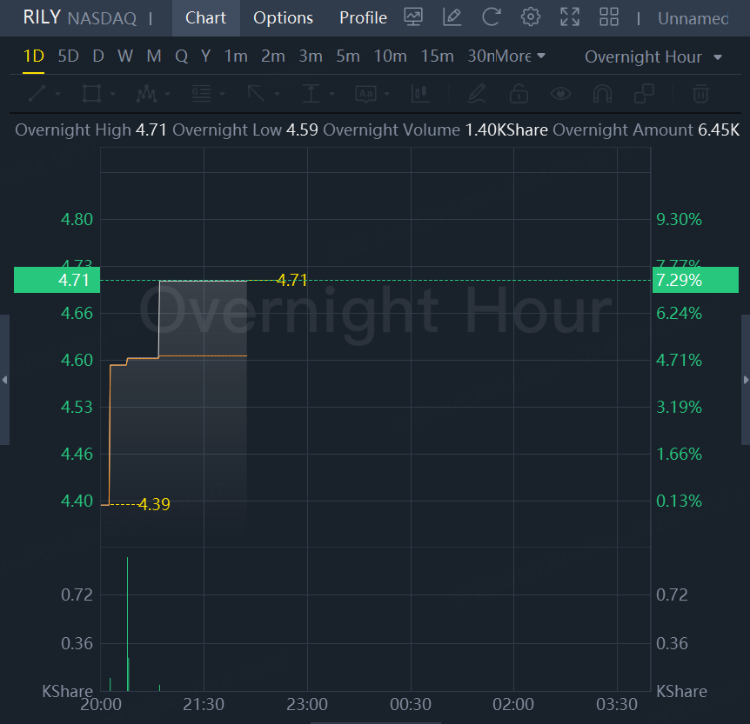The width and height of the screenshot is (750, 724).
Task: Switch to the Options tab
Action: [283, 17]
